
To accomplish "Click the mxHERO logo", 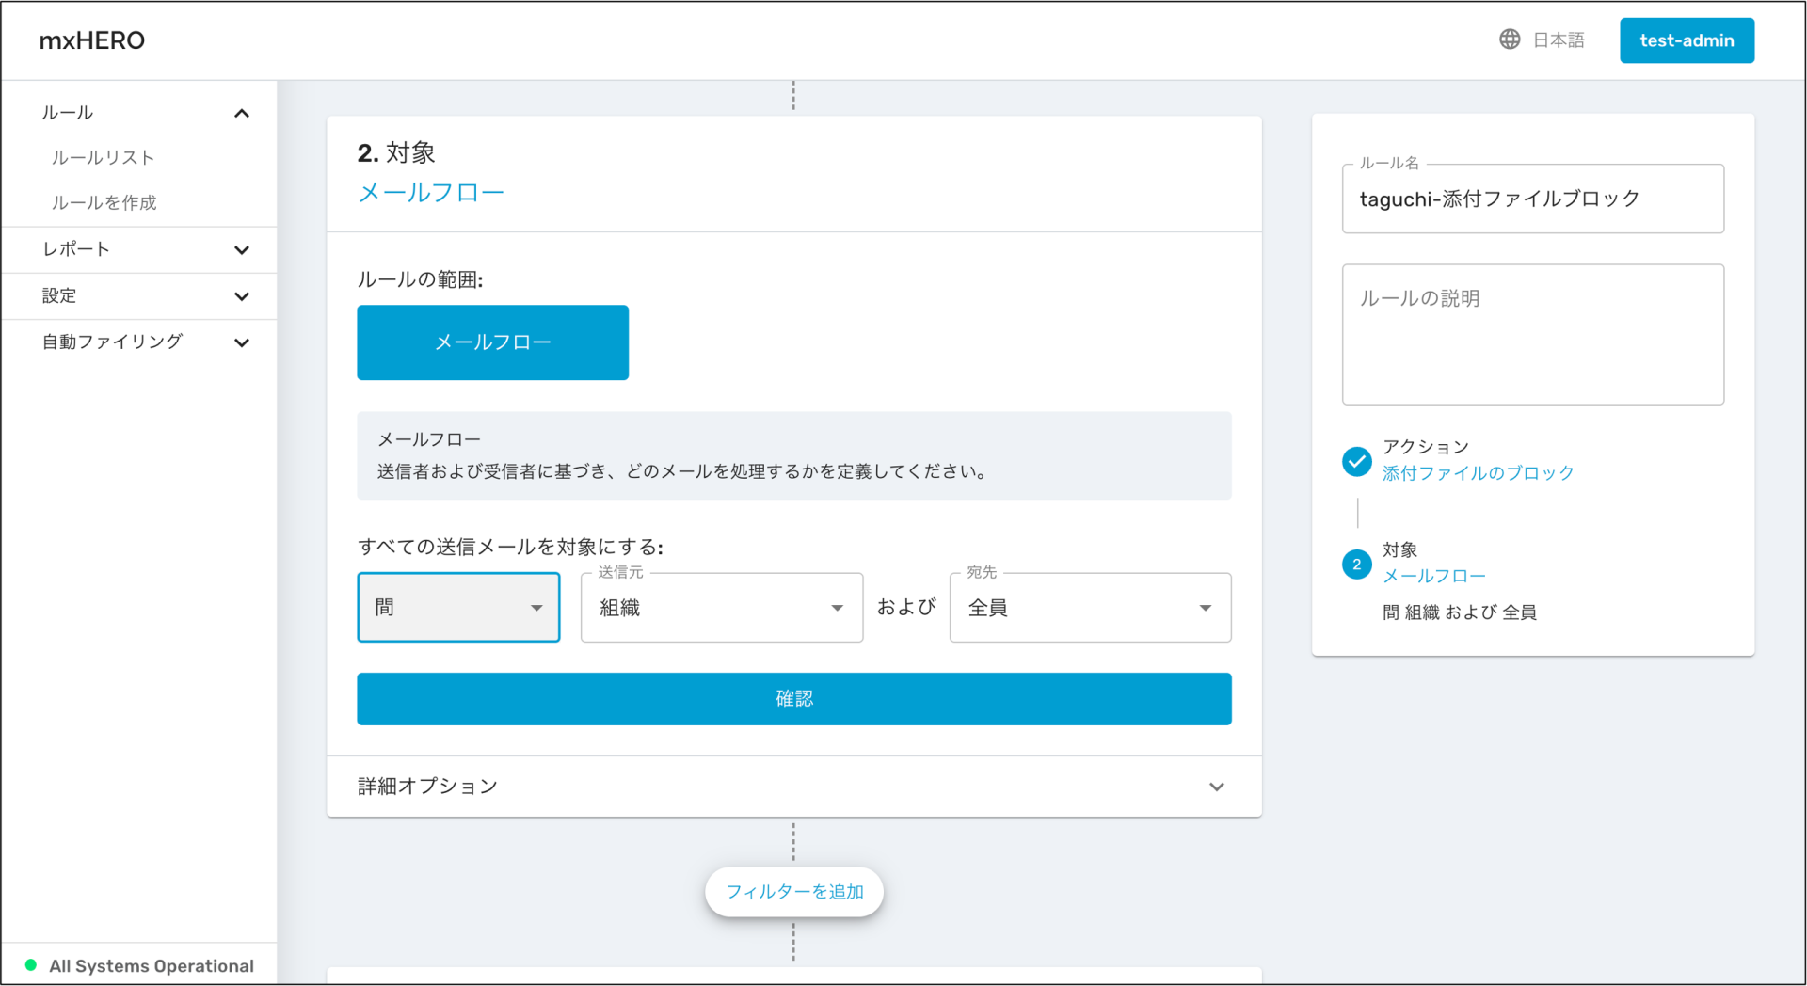I will click(x=91, y=40).
